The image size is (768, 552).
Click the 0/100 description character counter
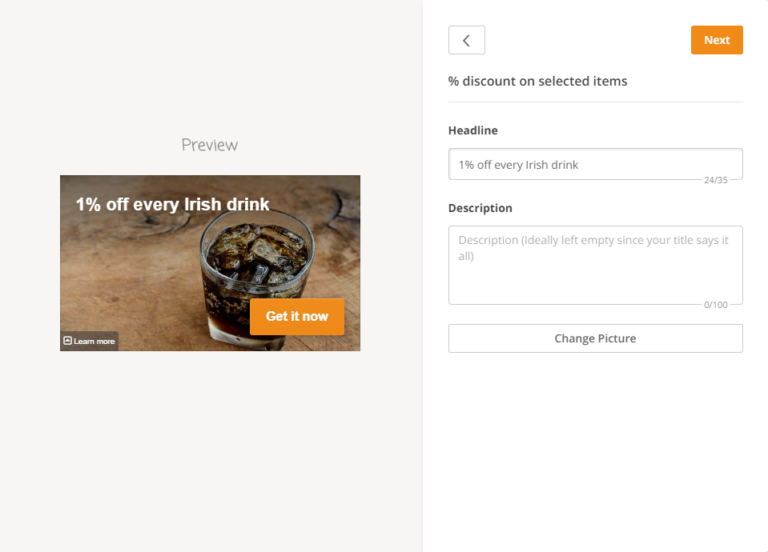pyautogui.click(x=715, y=305)
